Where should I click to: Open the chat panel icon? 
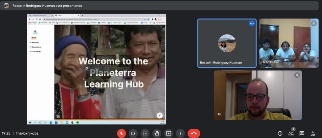click(302, 134)
